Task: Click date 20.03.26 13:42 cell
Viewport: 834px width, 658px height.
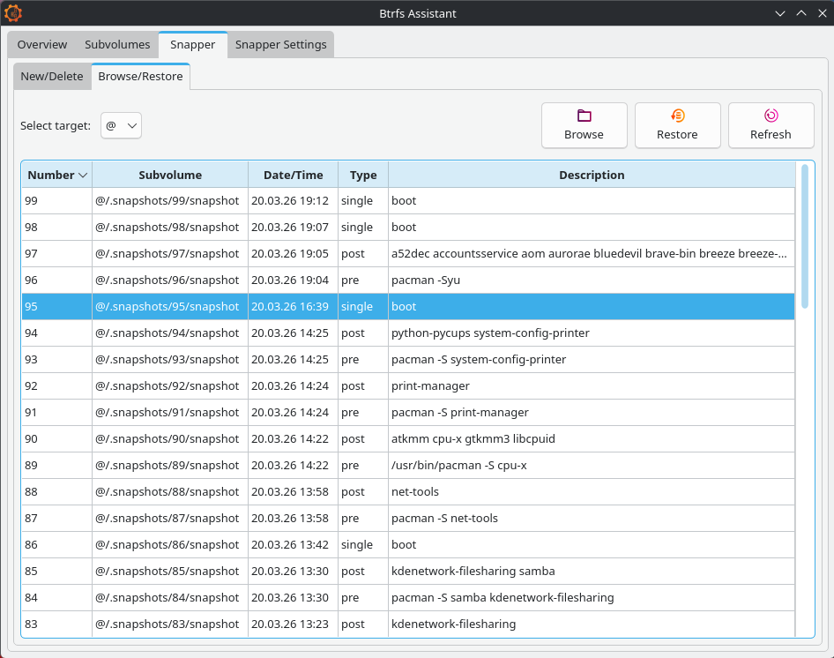Action: 293,544
